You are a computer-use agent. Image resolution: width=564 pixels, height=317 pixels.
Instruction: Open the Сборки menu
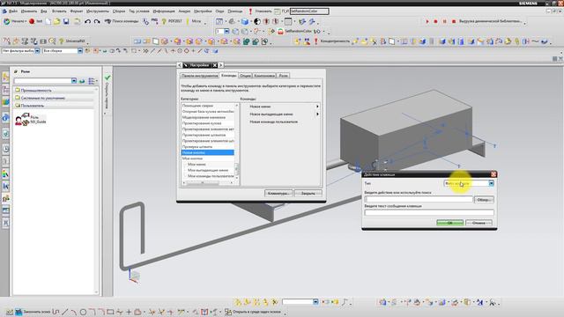coord(119,11)
